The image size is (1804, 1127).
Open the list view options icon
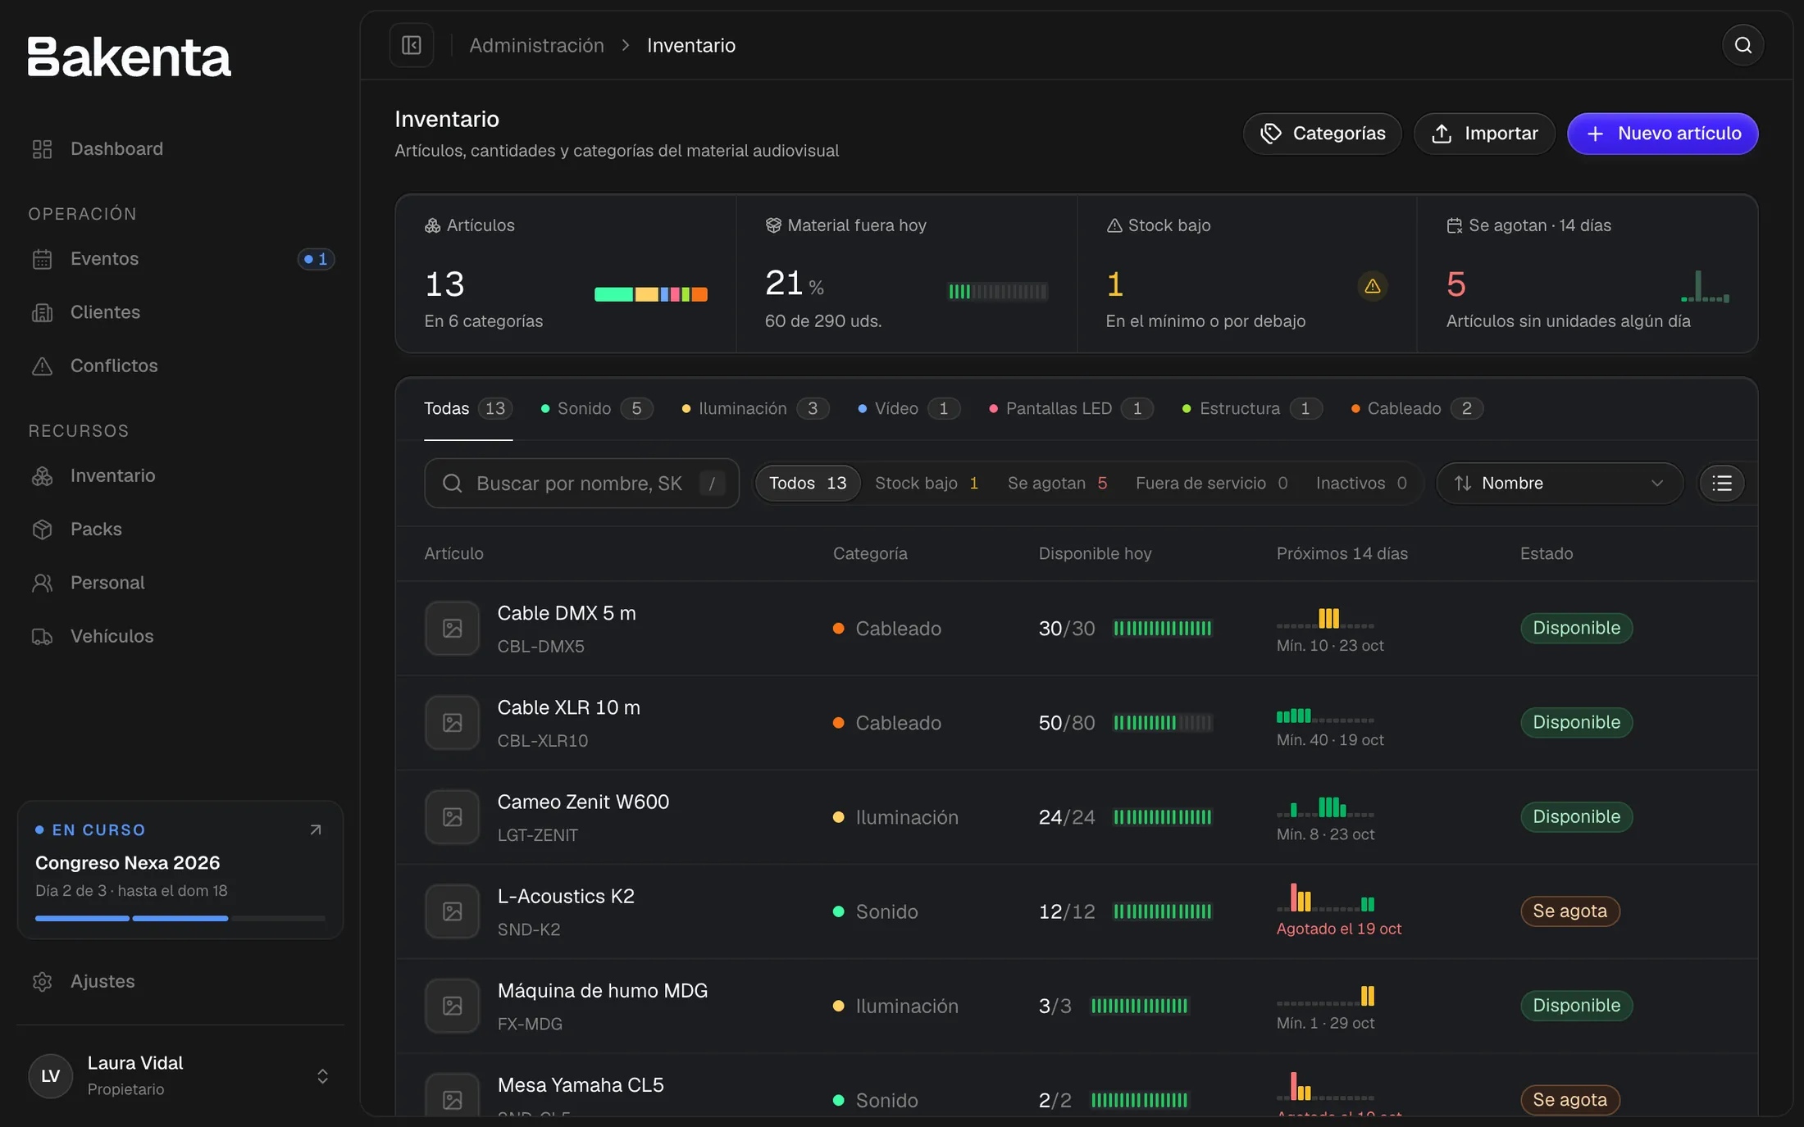tap(1721, 483)
